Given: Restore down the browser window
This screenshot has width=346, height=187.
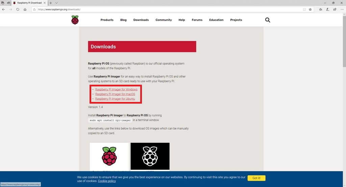Looking at the screenshot, I should [333, 3].
